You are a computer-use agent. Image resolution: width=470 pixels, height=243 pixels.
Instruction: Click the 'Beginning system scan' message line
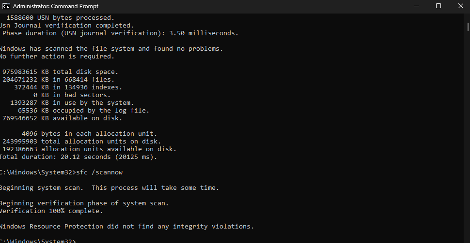110,188
